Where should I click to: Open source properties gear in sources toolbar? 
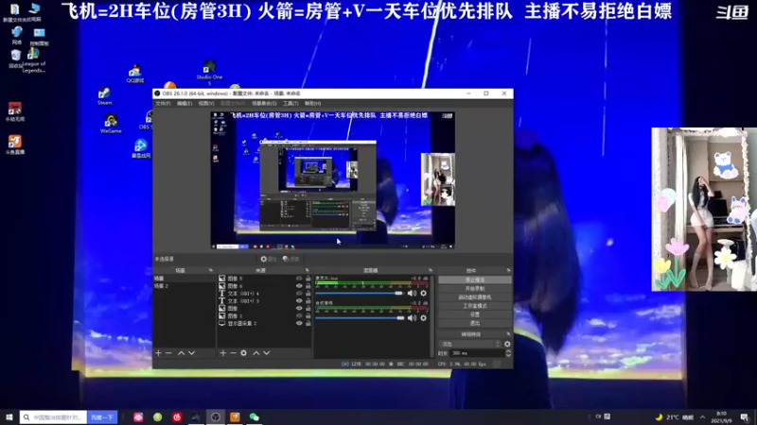point(244,353)
